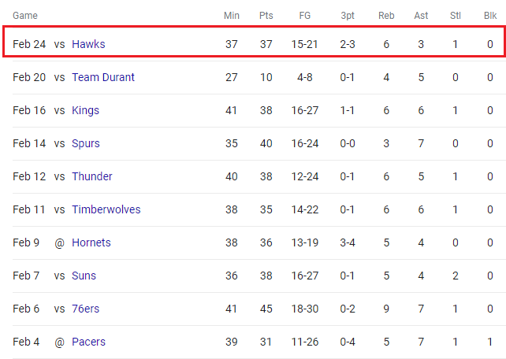Select the Stl column header
This screenshot has height=359, width=506.
[456, 16]
